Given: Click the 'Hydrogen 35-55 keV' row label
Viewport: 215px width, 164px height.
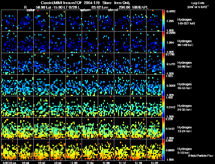Looking at the screenshot, I should click(185, 86).
